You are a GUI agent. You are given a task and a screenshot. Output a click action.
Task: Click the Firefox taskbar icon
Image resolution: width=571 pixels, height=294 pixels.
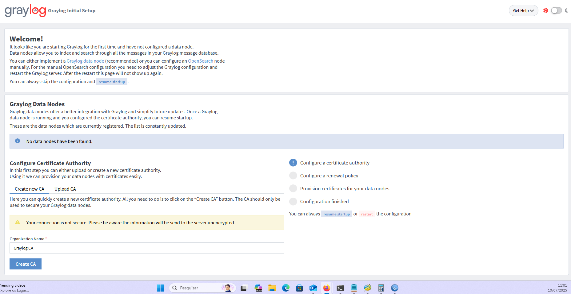tap(327, 288)
